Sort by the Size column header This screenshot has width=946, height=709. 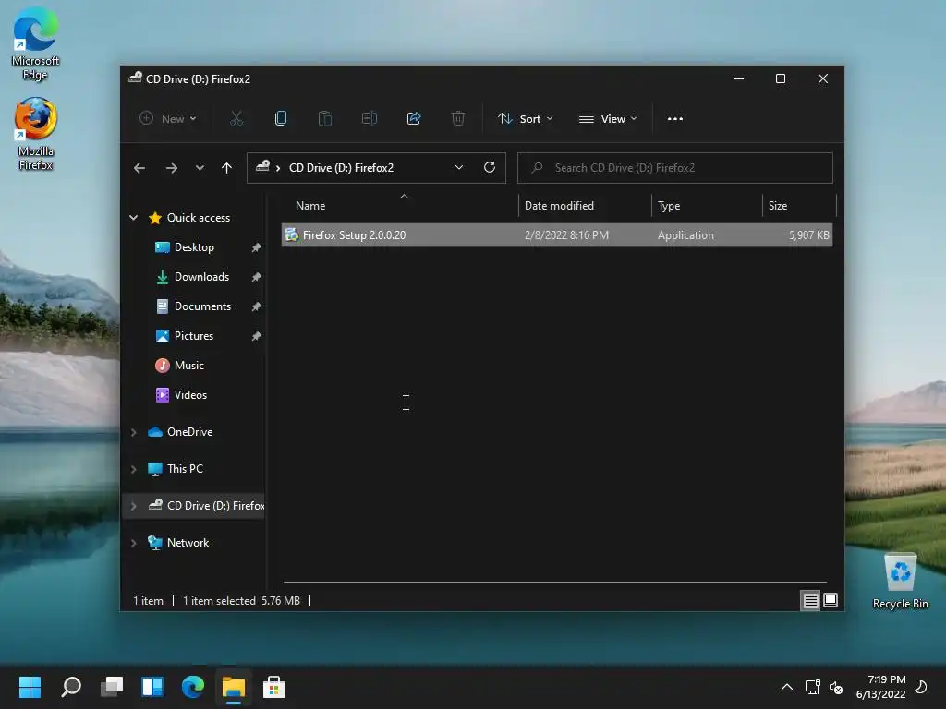pos(799,206)
